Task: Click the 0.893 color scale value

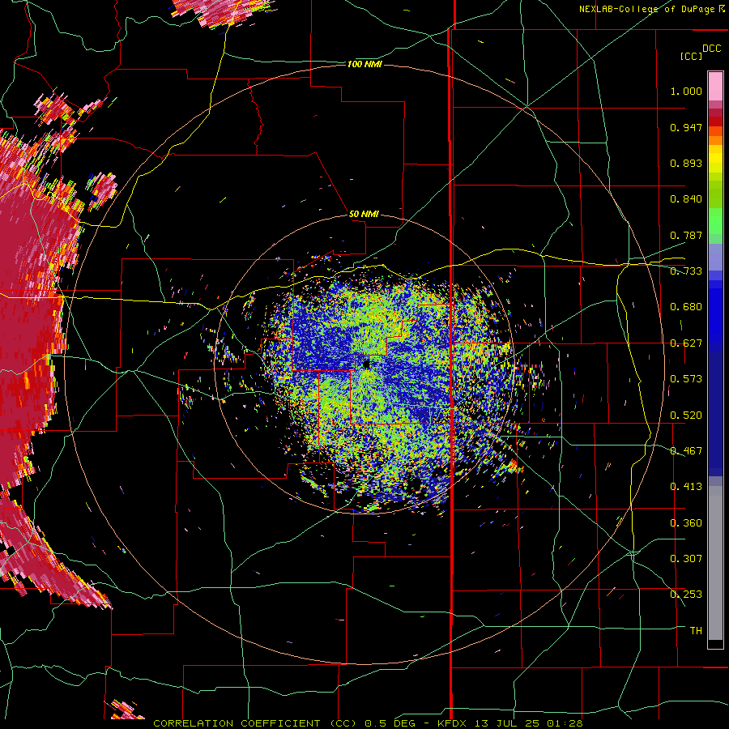Action: pos(686,163)
